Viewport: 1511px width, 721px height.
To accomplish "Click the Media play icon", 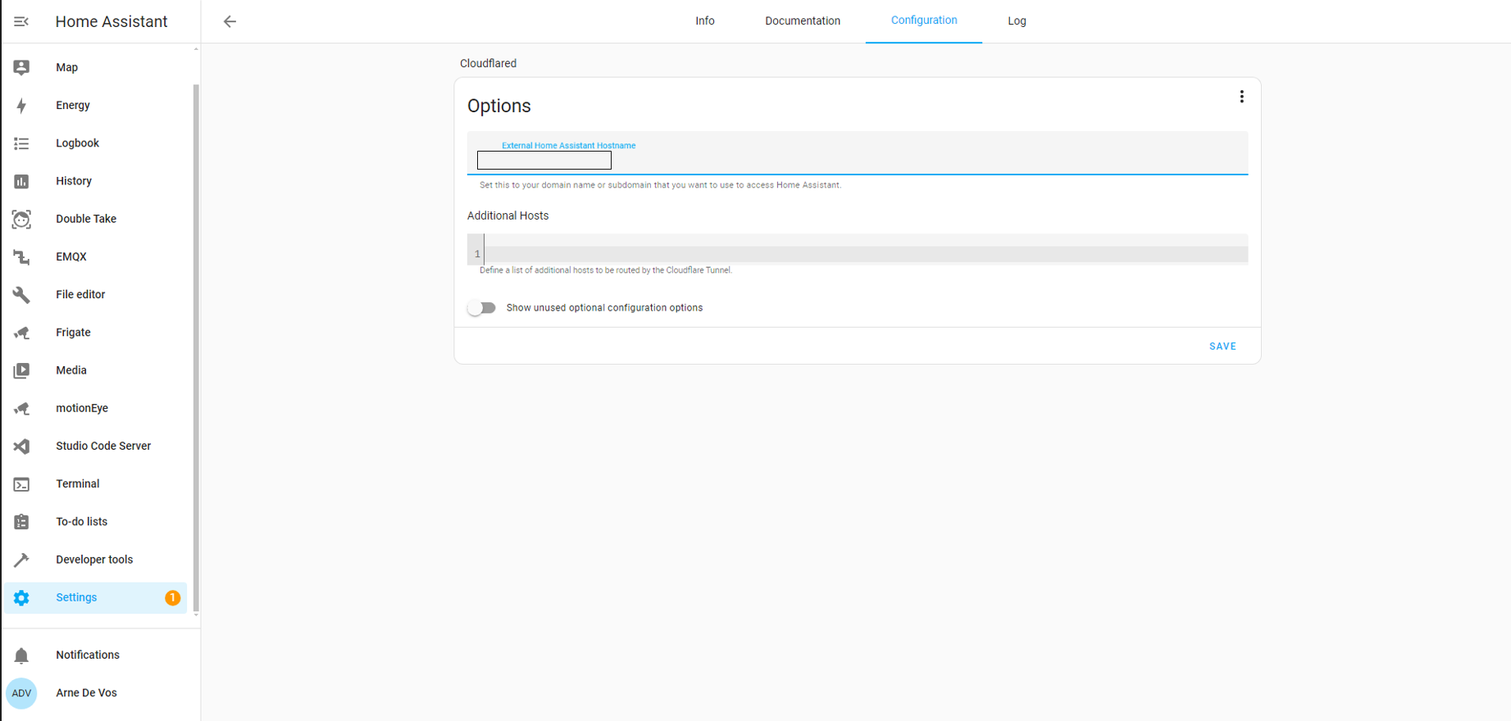I will coord(21,370).
